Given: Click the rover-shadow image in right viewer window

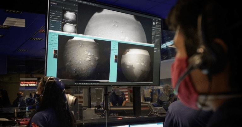Looking at the screenshot, I should [x=135, y=63].
